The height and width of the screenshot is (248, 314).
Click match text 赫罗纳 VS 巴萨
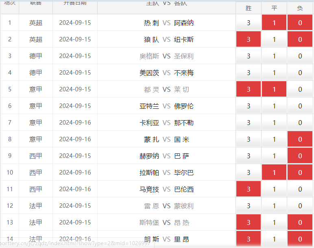164,156
